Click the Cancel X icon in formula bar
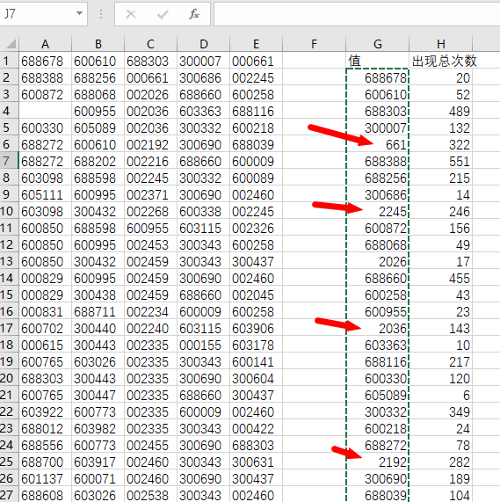The width and height of the screenshot is (500, 502). pos(131,14)
